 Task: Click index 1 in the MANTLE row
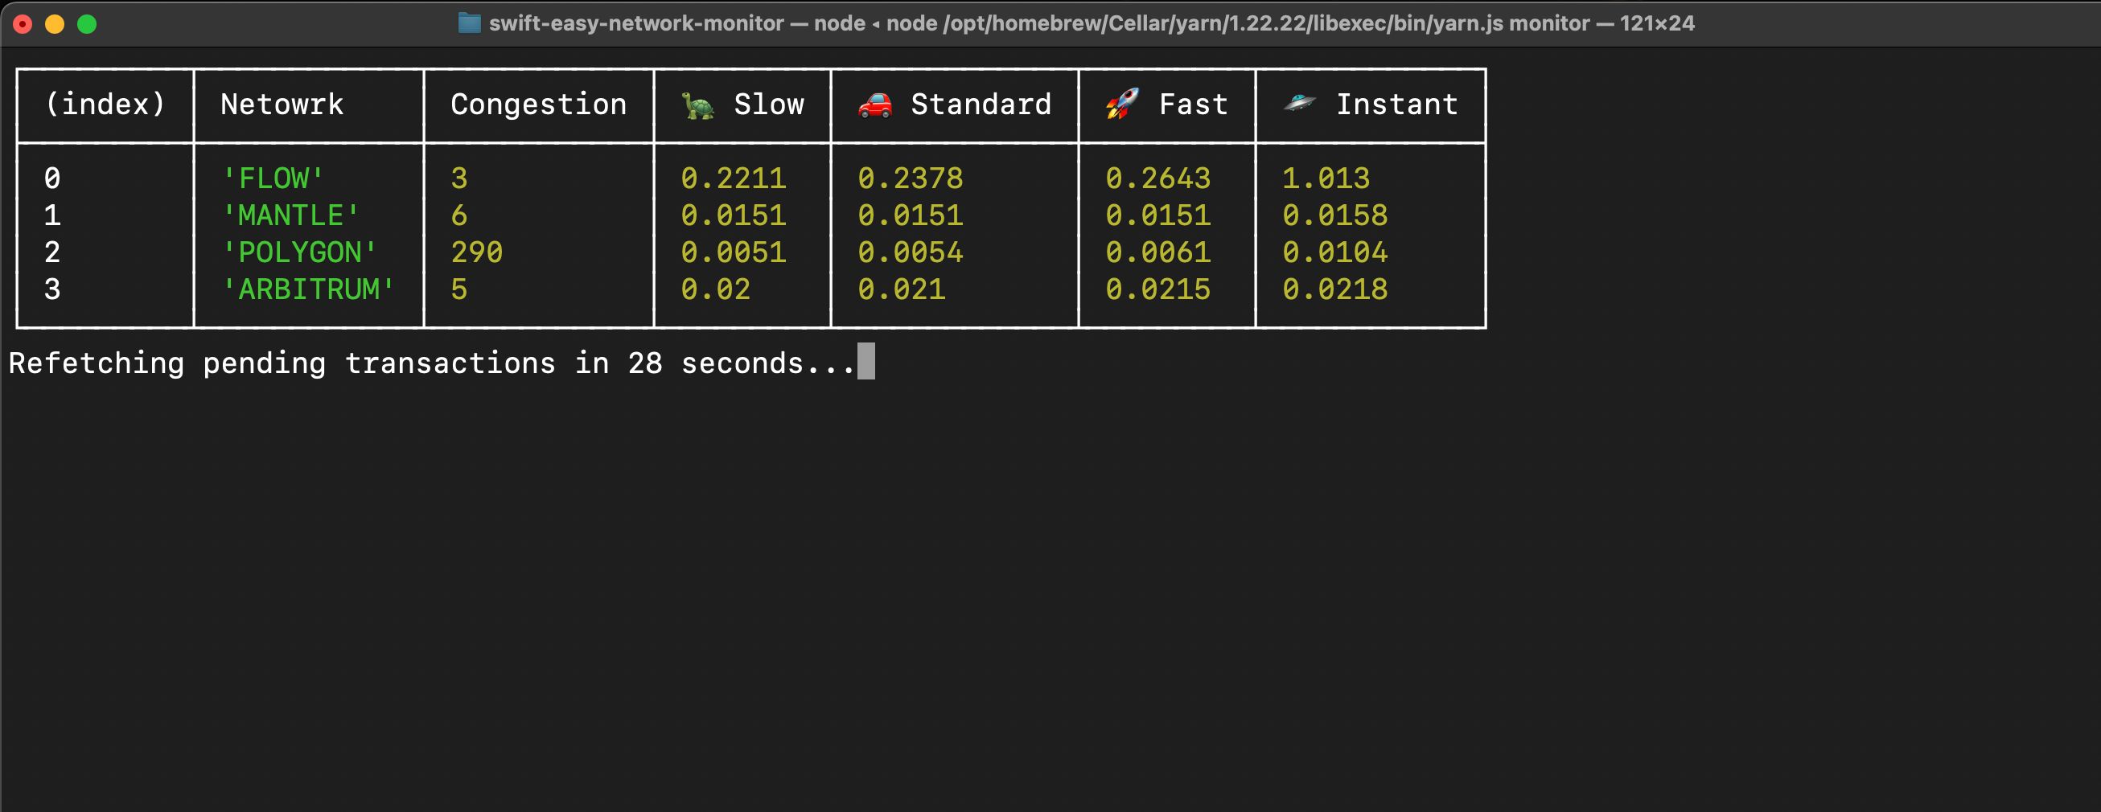click(x=52, y=215)
